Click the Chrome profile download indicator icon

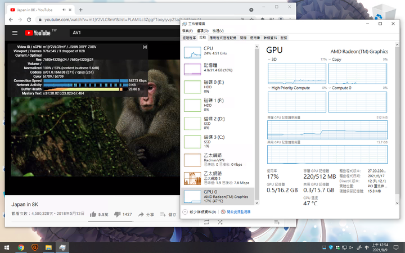pyautogui.click(x=251, y=10)
